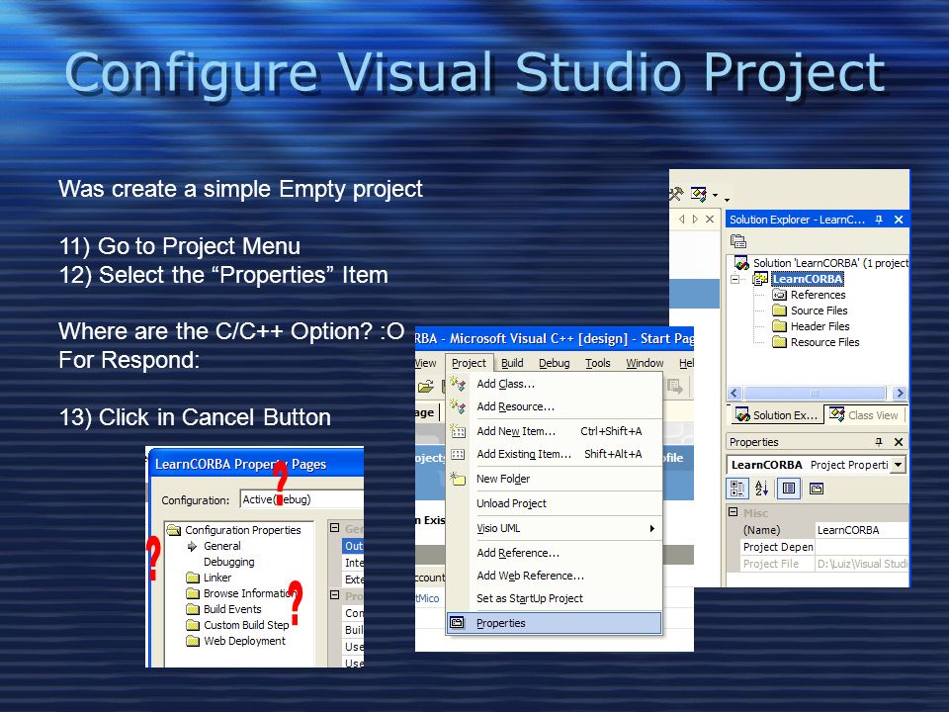The height and width of the screenshot is (712, 949).
Task: Choose Set as StartUp Project
Action: point(530,598)
